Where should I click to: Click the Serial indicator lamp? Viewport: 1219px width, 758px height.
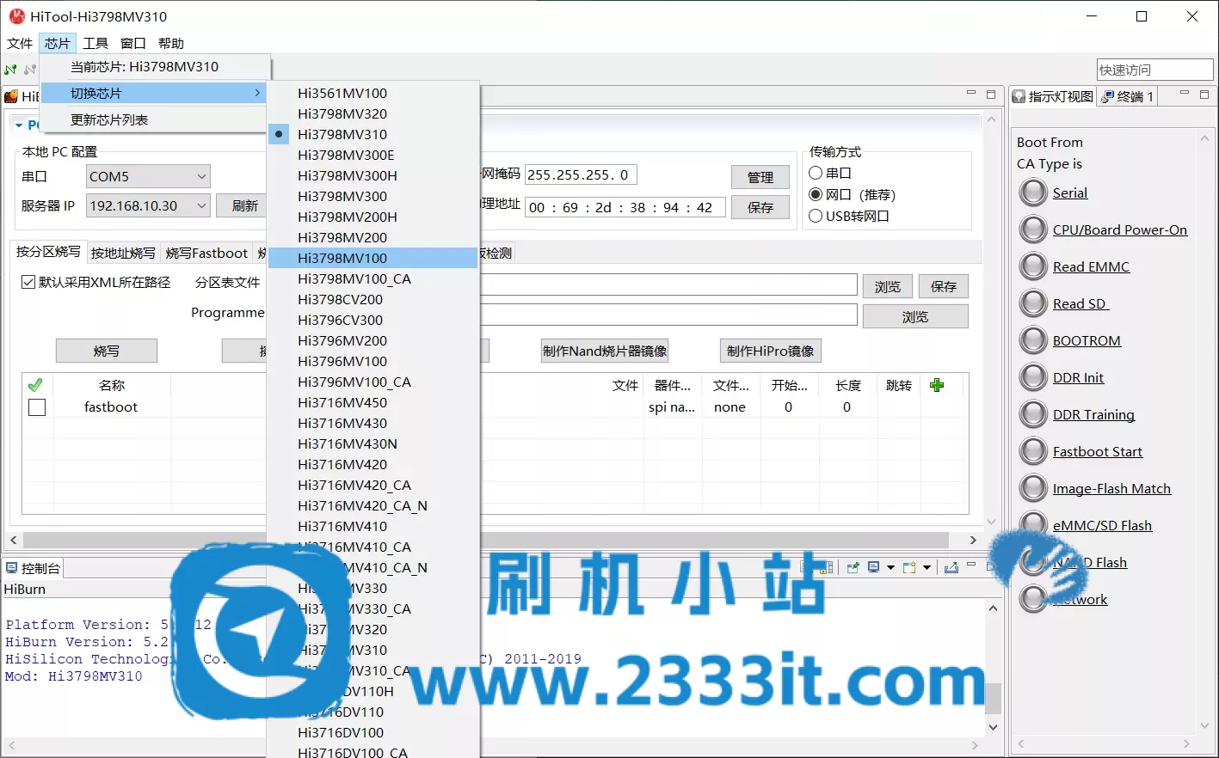click(1032, 193)
